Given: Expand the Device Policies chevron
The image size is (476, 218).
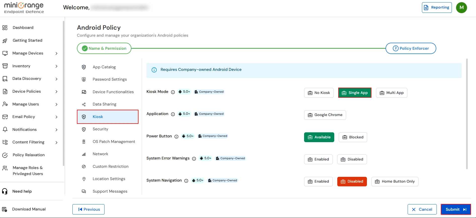Looking at the screenshot, I should (56, 92).
